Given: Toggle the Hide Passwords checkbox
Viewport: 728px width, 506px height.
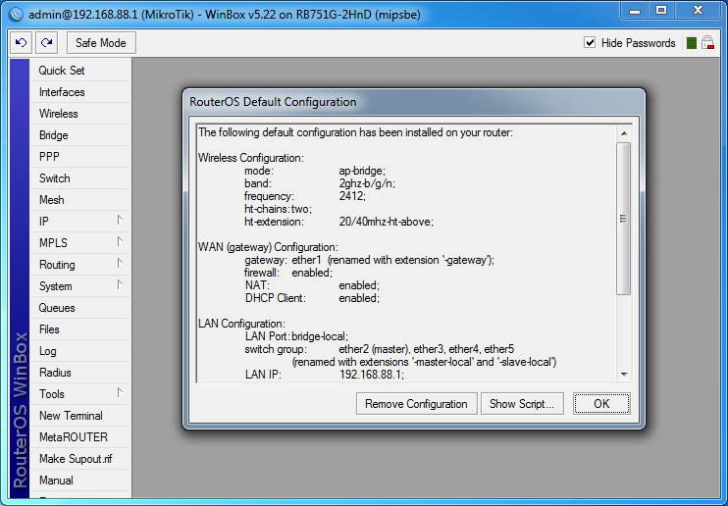Looking at the screenshot, I should [x=590, y=43].
